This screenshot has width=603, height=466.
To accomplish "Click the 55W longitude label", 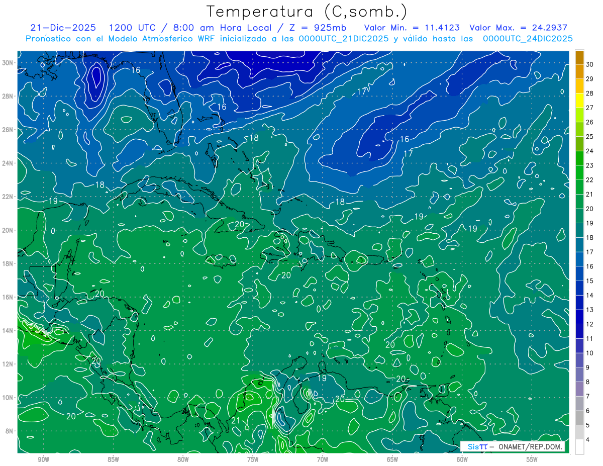I will [x=532, y=459].
